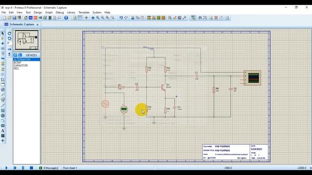Select the Device Pins Mode tool
This screenshot has height=175, width=312.
[x=2, y=74]
